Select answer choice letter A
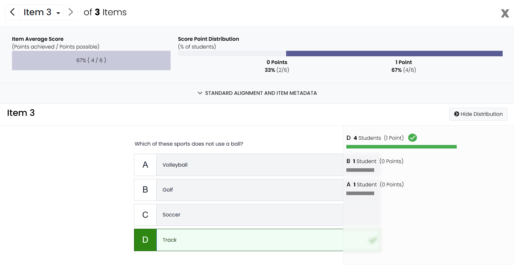The image size is (514, 265). pyautogui.click(x=145, y=165)
